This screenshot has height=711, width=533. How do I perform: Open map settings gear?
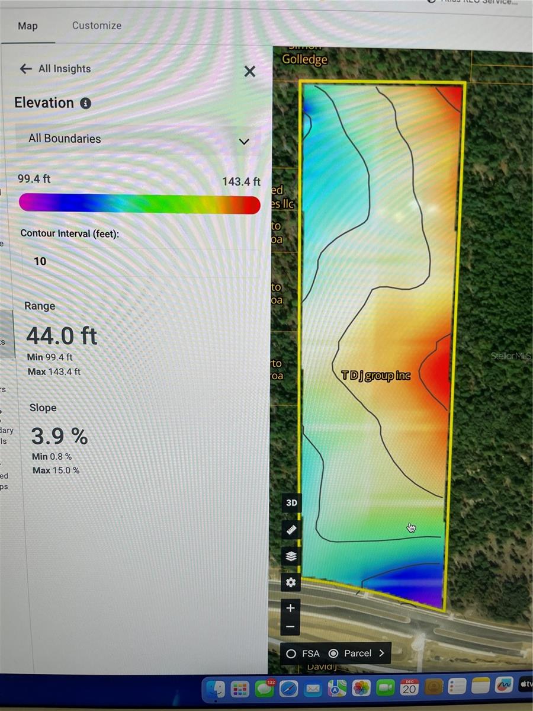click(x=291, y=583)
